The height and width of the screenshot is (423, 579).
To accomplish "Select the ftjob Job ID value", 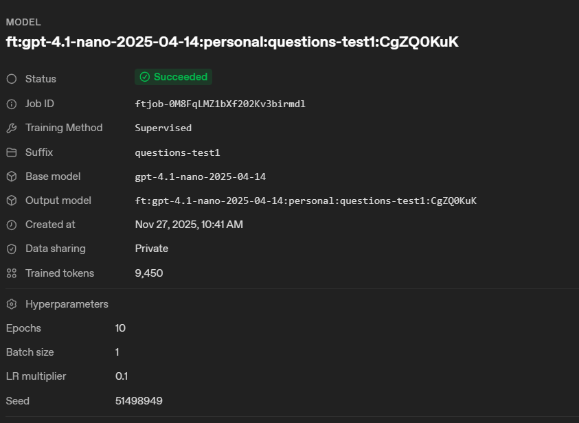I will tap(220, 104).
